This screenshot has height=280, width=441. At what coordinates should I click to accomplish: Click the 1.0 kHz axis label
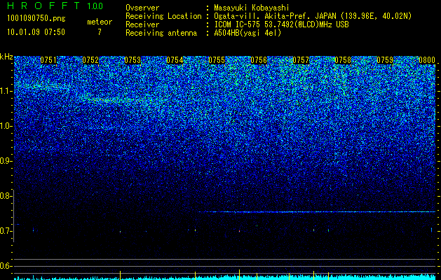(5, 126)
